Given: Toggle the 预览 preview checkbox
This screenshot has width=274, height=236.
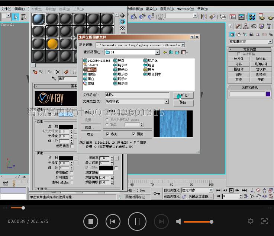Looking at the screenshot, I should pyautogui.click(x=133, y=134).
